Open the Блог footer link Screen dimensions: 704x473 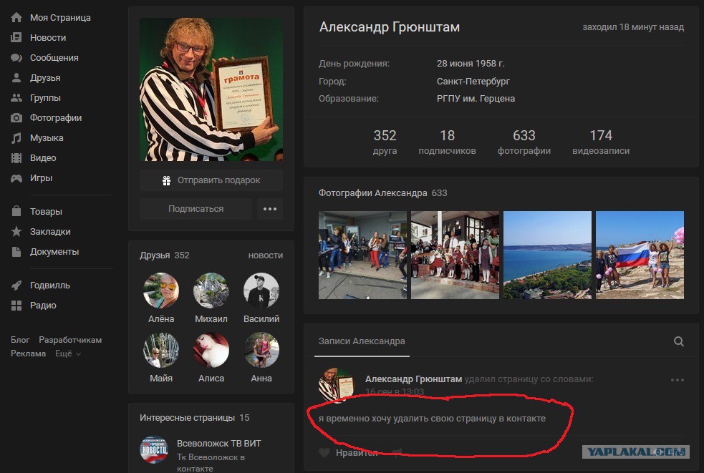point(20,340)
